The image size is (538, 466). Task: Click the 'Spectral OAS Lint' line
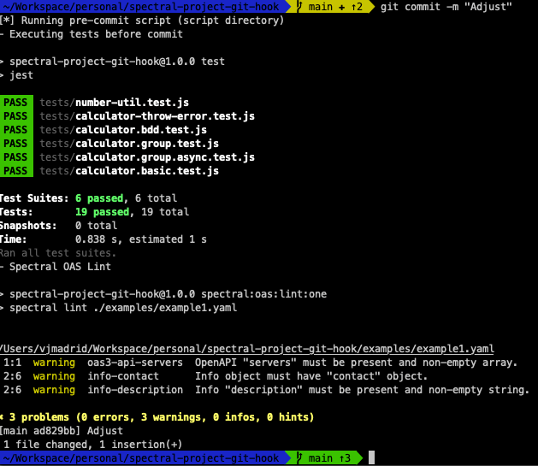[60, 267]
